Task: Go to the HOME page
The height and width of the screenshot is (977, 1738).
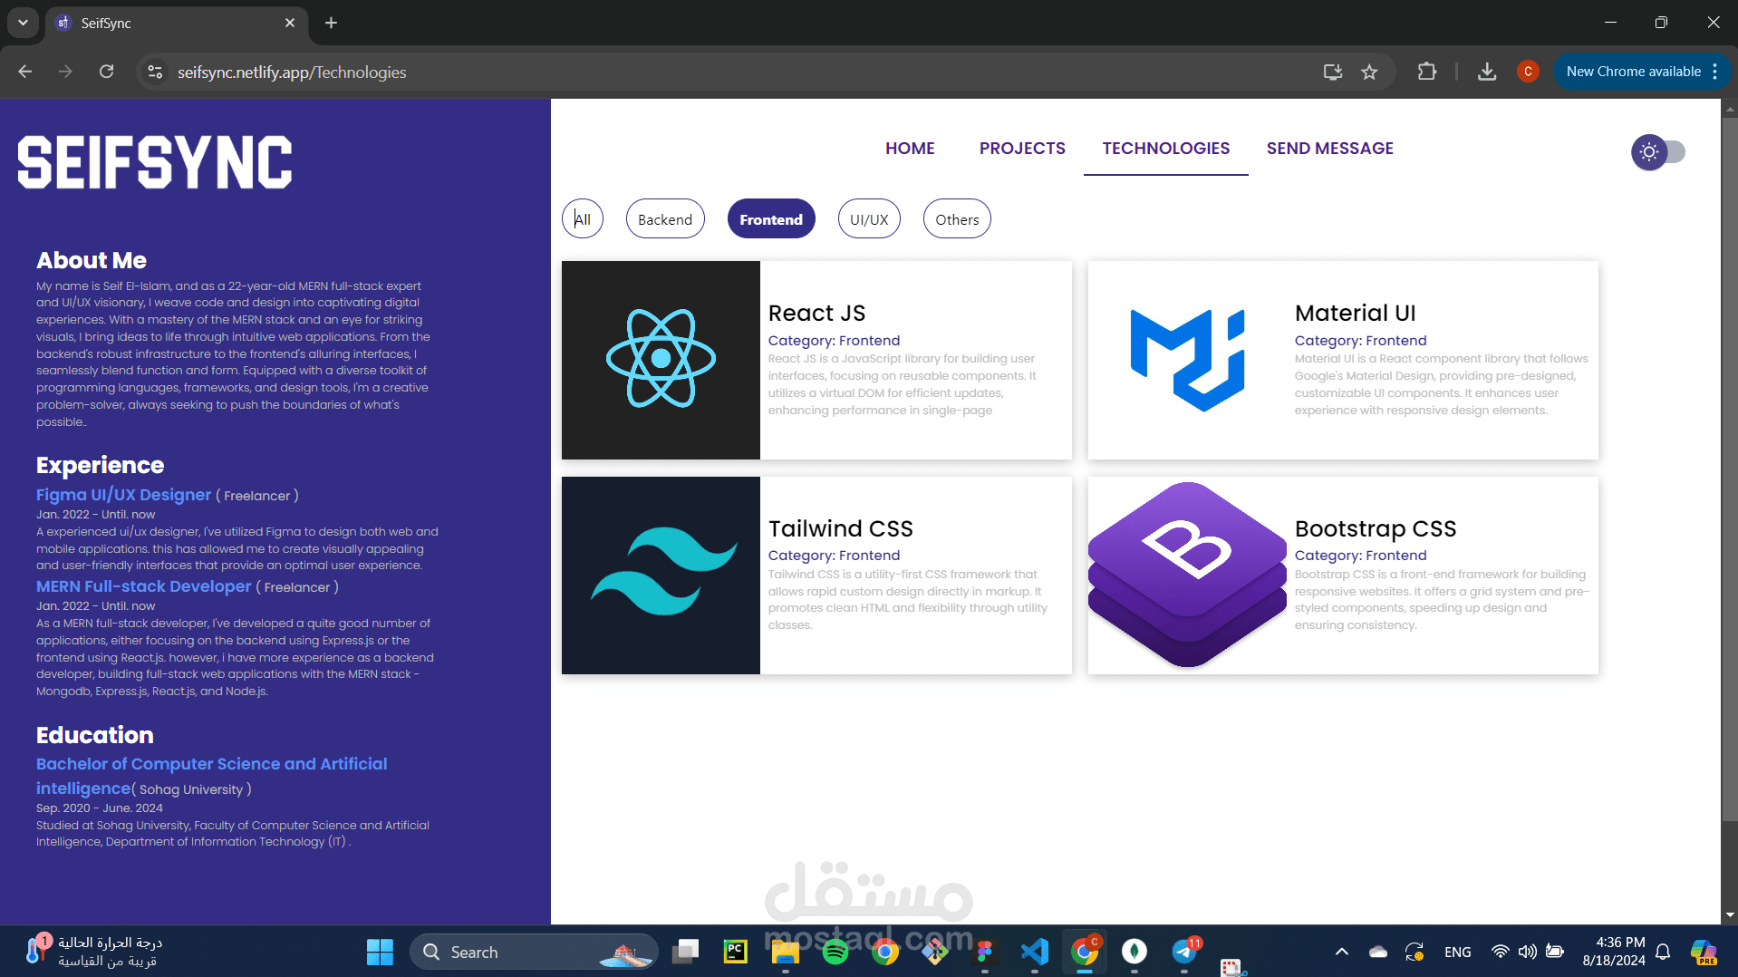Action: click(x=910, y=149)
